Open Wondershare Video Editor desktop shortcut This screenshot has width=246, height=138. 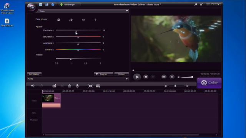(7, 8)
